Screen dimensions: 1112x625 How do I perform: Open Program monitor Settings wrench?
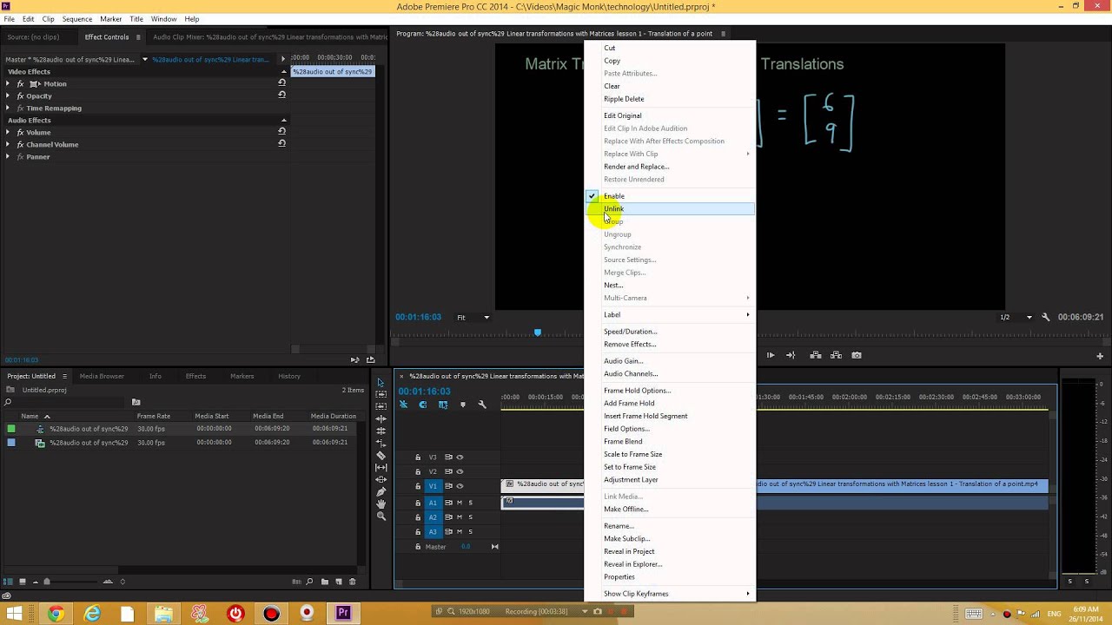coord(1046,318)
